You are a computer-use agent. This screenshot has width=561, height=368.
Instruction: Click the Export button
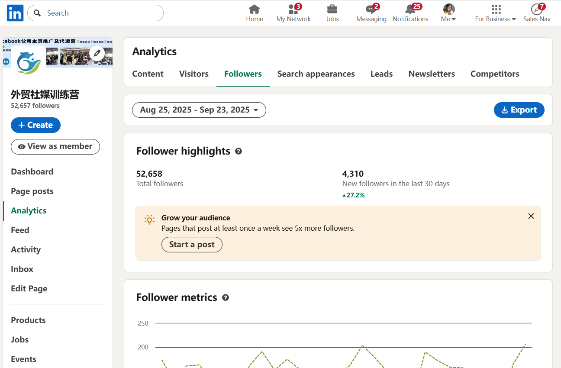(x=519, y=110)
